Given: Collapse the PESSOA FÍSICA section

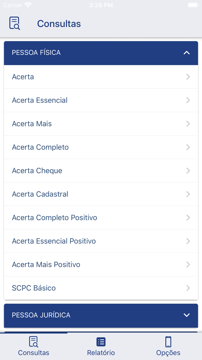Looking at the screenshot, I should [187, 53].
